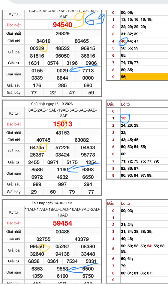Select the Đầu column header of second table
168x285 pixels.
[111, 104]
